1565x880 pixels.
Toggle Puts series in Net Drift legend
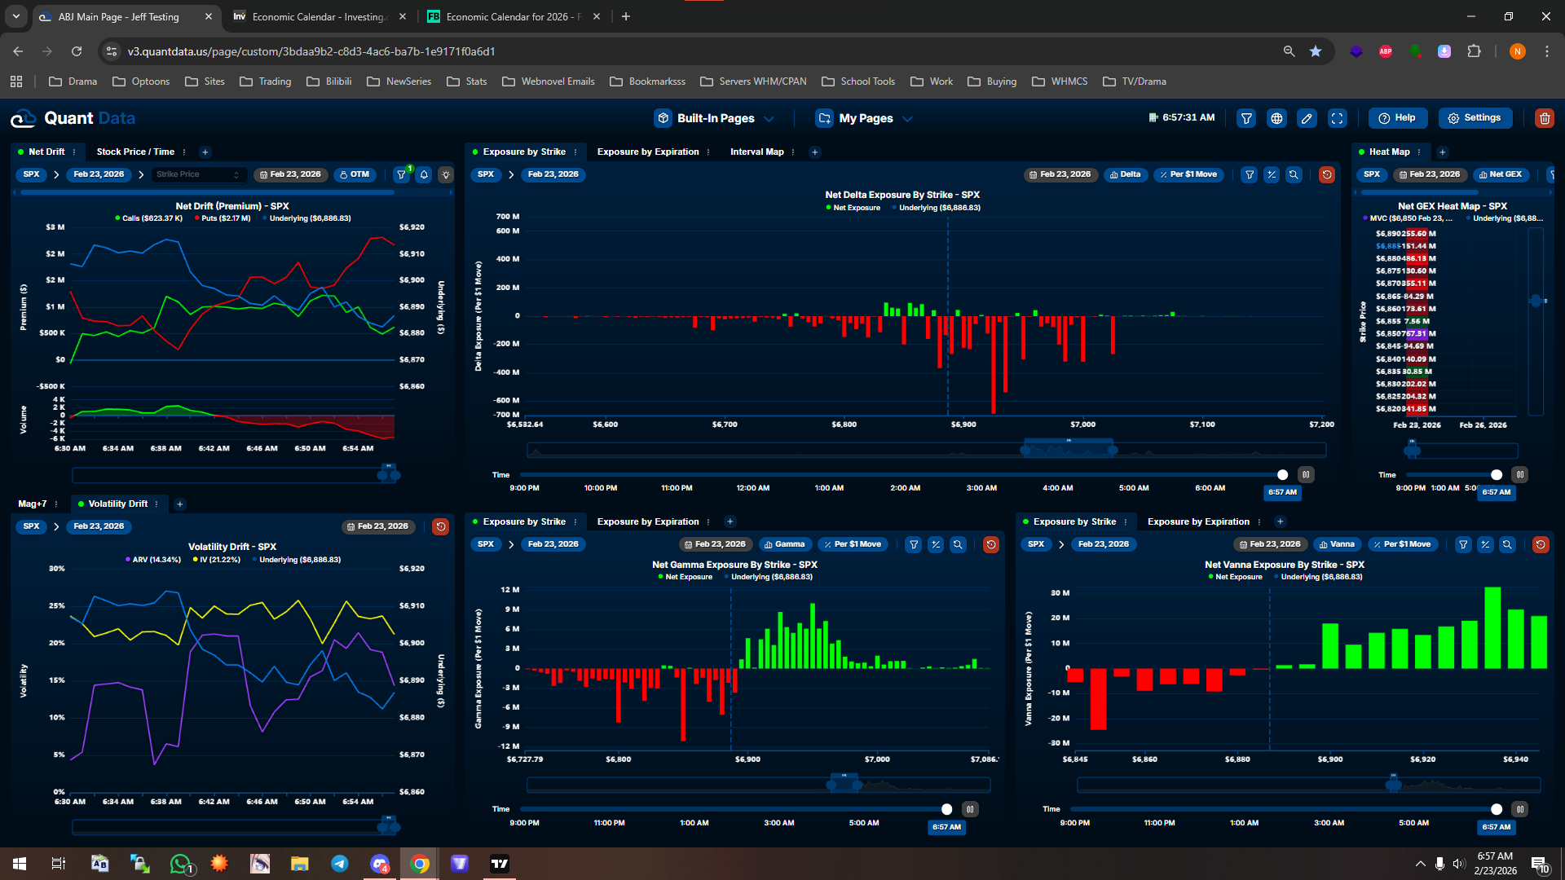pos(223,218)
